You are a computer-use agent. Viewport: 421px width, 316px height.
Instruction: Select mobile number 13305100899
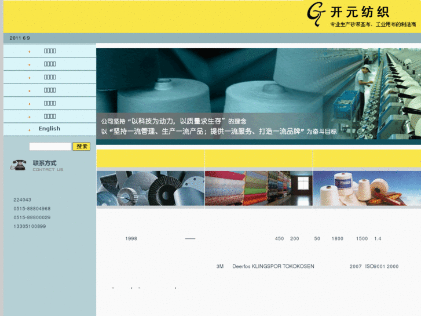(x=30, y=227)
